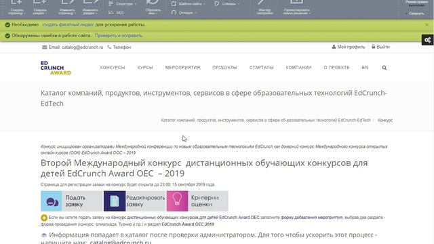Open the ПРОДУКТЫ menu item
The height and width of the screenshot is (244, 434).
click(224, 68)
